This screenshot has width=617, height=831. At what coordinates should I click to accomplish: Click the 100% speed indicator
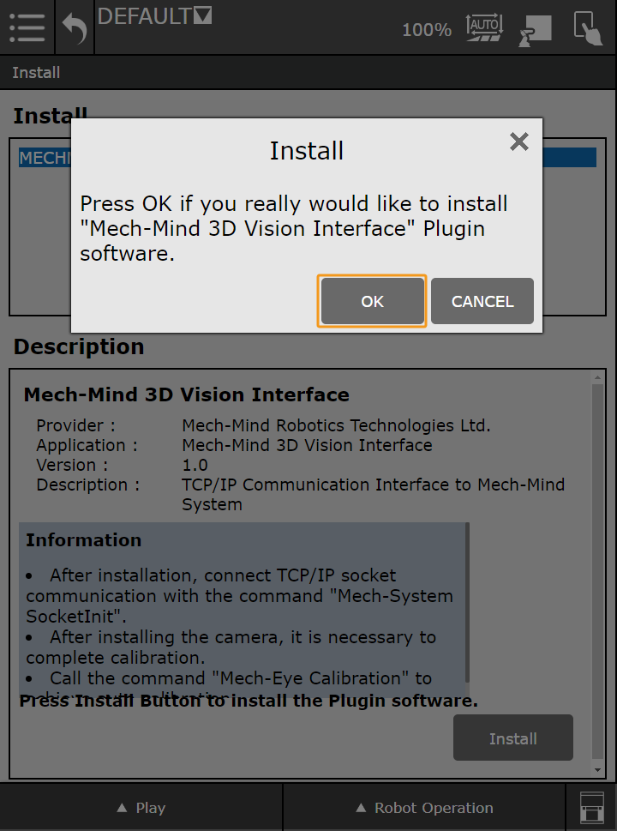pyautogui.click(x=427, y=30)
